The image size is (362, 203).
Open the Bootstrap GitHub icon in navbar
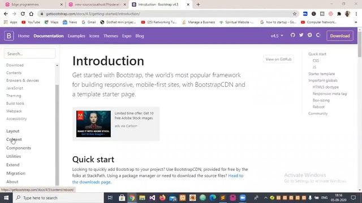pos(293,35)
